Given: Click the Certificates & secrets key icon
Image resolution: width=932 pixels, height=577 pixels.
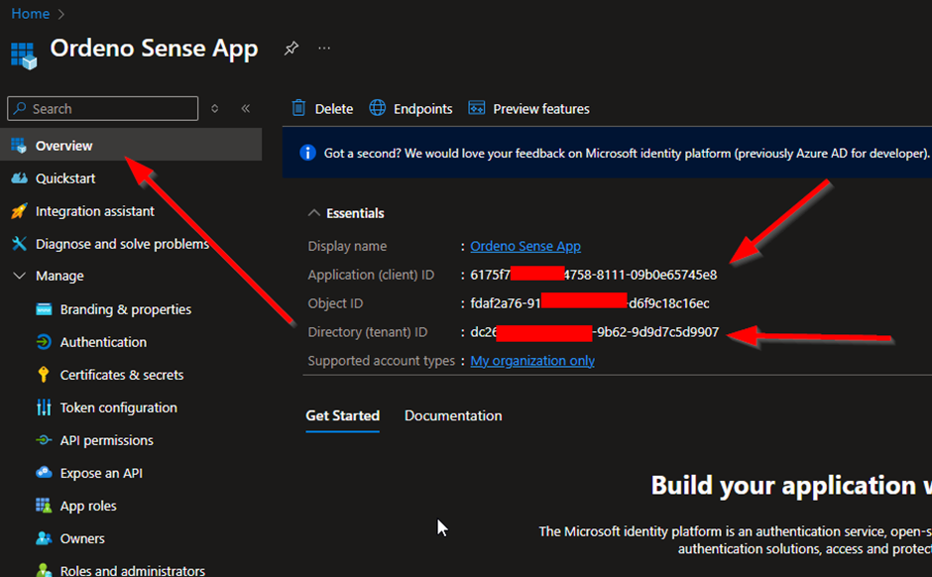Looking at the screenshot, I should (44, 375).
